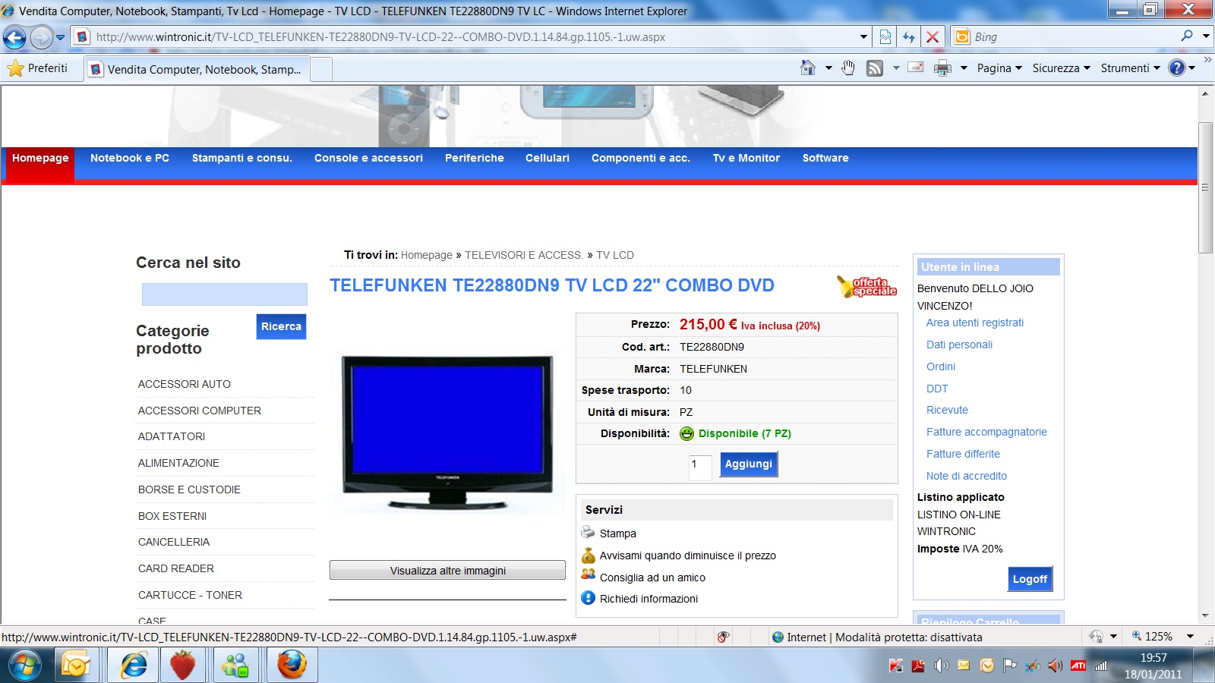Click the Consiglia ad un amico people icon
1215x683 pixels.
click(x=589, y=575)
